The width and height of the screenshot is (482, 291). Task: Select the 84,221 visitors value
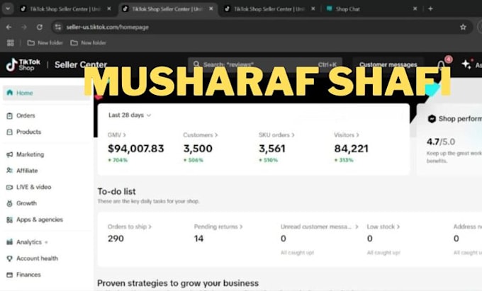pos(352,149)
